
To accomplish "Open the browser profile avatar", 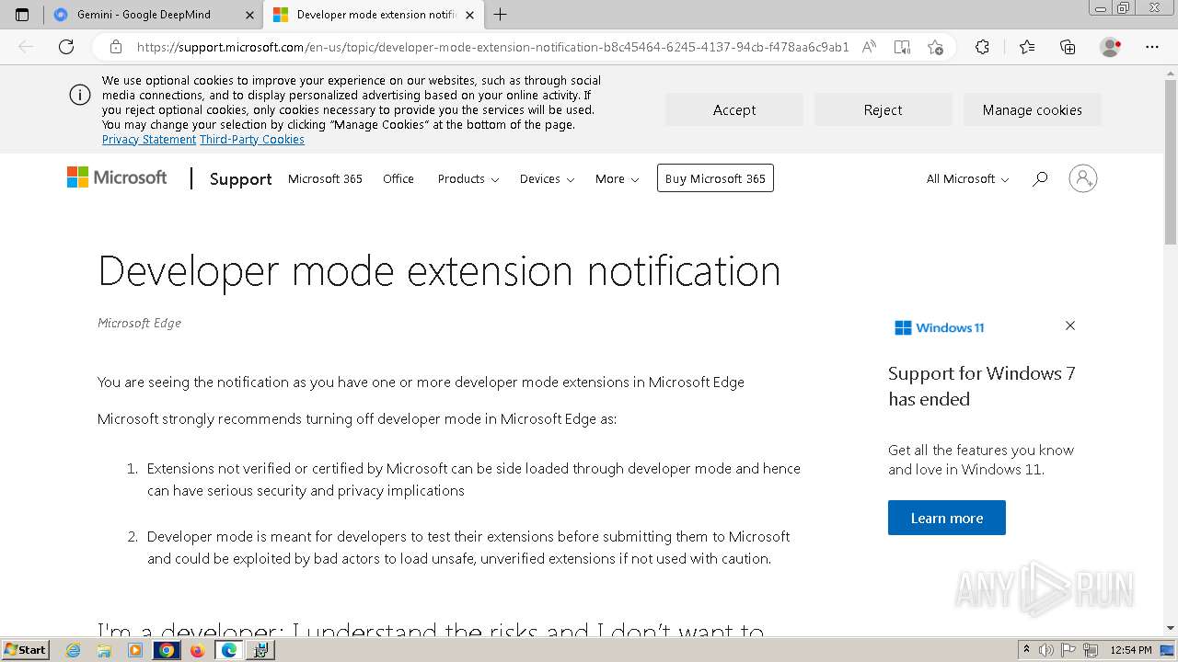I will [x=1111, y=47].
